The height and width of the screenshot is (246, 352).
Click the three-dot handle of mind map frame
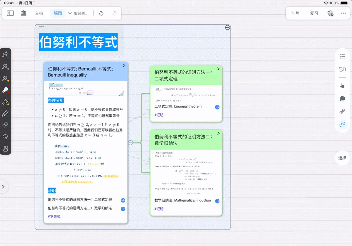(x=42, y=26)
